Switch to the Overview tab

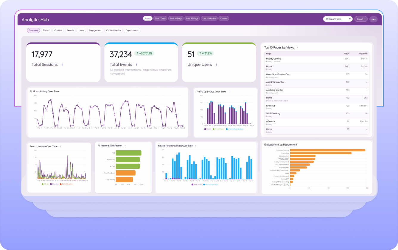coord(33,30)
